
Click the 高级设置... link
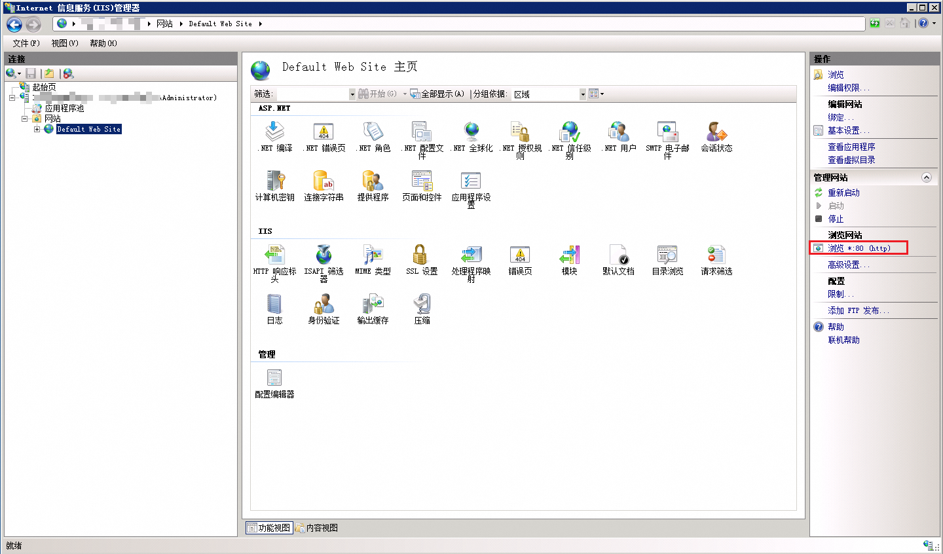(x=849, y=265)
